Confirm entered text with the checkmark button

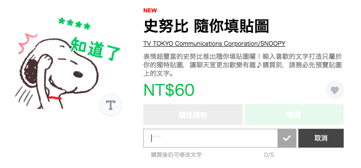(x=287, y=138)
